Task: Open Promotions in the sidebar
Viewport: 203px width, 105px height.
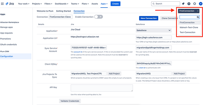Action: pyautogui.click(x=6, y=39)
